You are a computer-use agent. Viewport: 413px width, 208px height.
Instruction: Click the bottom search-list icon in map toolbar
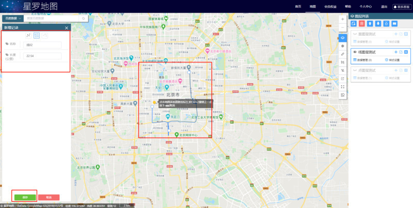click(x=343, y=95)
